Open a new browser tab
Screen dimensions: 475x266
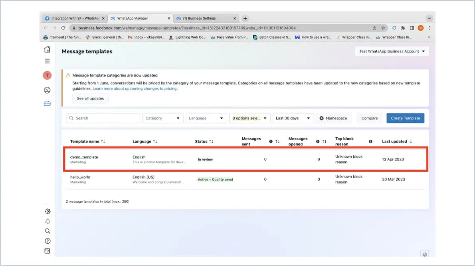245,18
